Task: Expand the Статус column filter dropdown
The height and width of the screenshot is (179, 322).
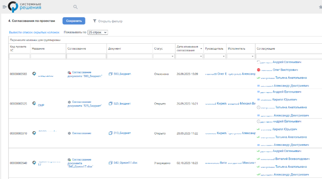Action: tap(172, 57)
